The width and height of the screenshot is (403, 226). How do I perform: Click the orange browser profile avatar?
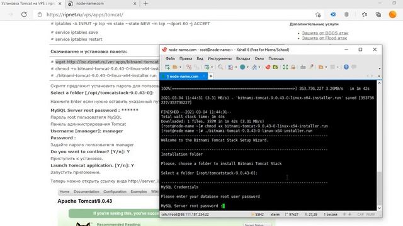pyautogui.click(x=392, y=14)
